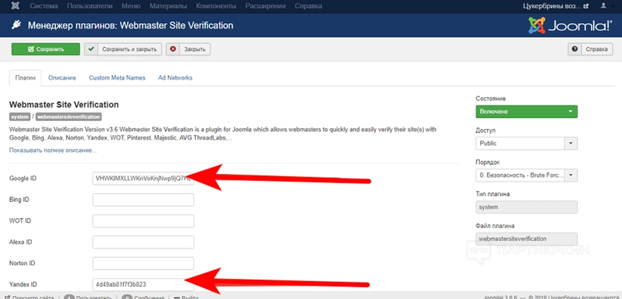Click the Joomla logo icon in top menu
Viewport: 622px width, 299px height.
coord(15,6)
